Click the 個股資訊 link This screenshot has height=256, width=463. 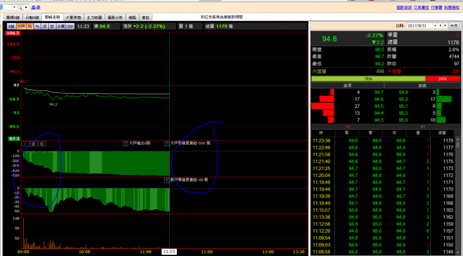click(404, 8)
